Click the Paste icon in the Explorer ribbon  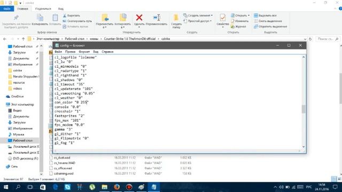[x=55, y=18]
